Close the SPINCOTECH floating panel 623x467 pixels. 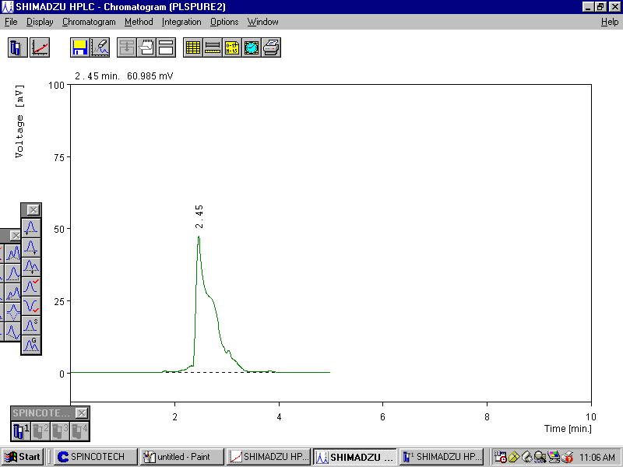[x=82, y=413]
